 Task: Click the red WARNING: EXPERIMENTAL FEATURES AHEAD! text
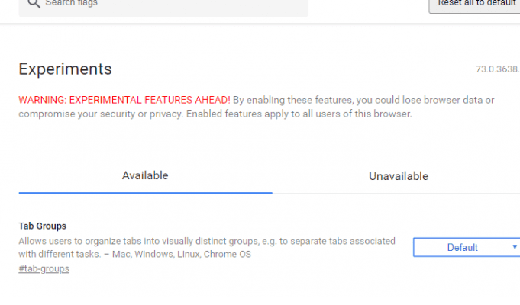click(124, 100)
